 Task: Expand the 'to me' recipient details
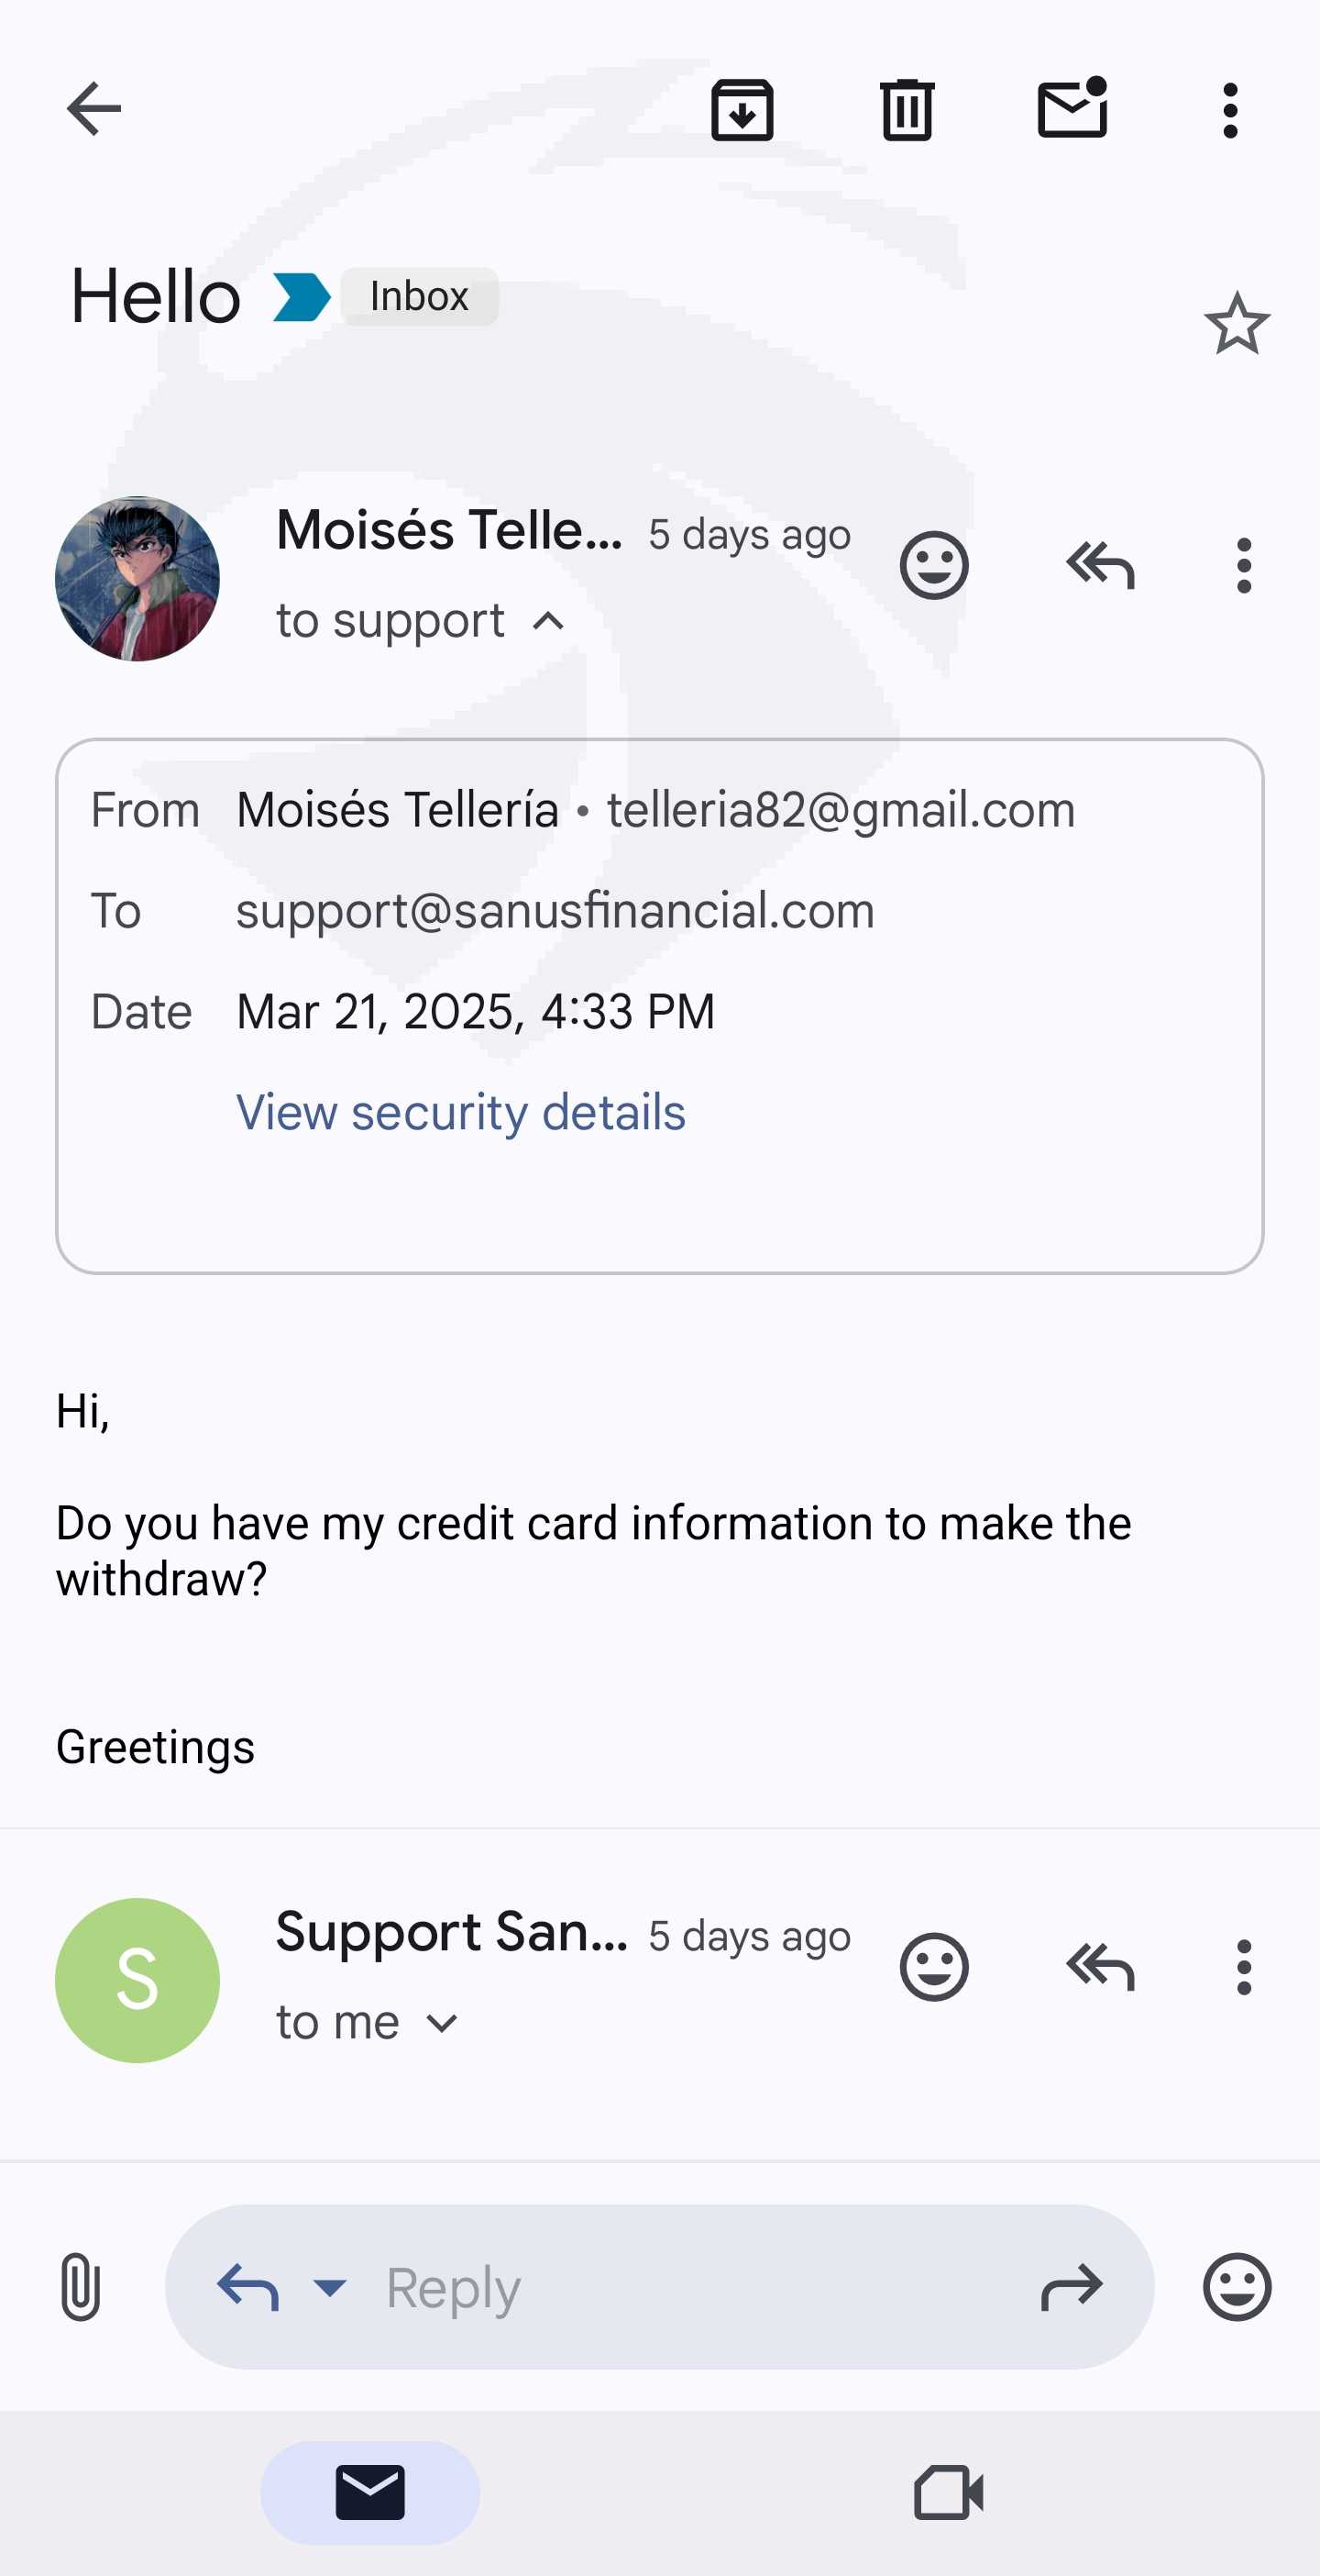click(x=441, y=2023)
